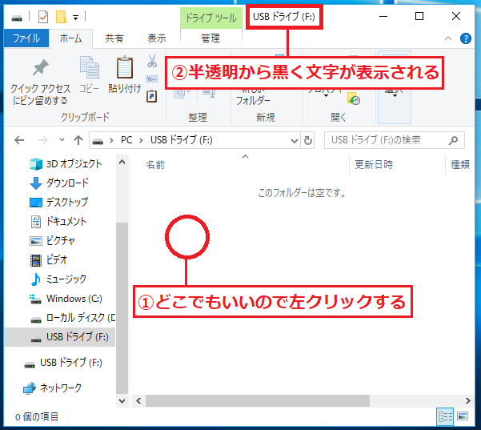
Task: Switch to large icons view in status bar
Action: click(463, 417)
